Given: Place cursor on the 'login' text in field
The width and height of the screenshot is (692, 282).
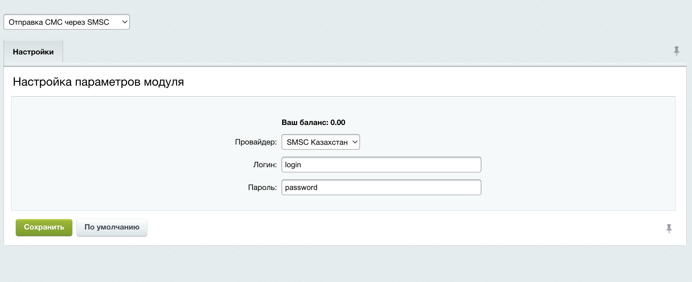Looking at the screenshot, I should point(293,165).
